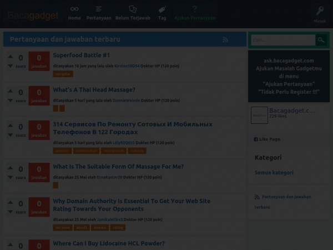Select Semua kategori link
333x250 pixels.
pyautogui.click(x=274, y=173)
